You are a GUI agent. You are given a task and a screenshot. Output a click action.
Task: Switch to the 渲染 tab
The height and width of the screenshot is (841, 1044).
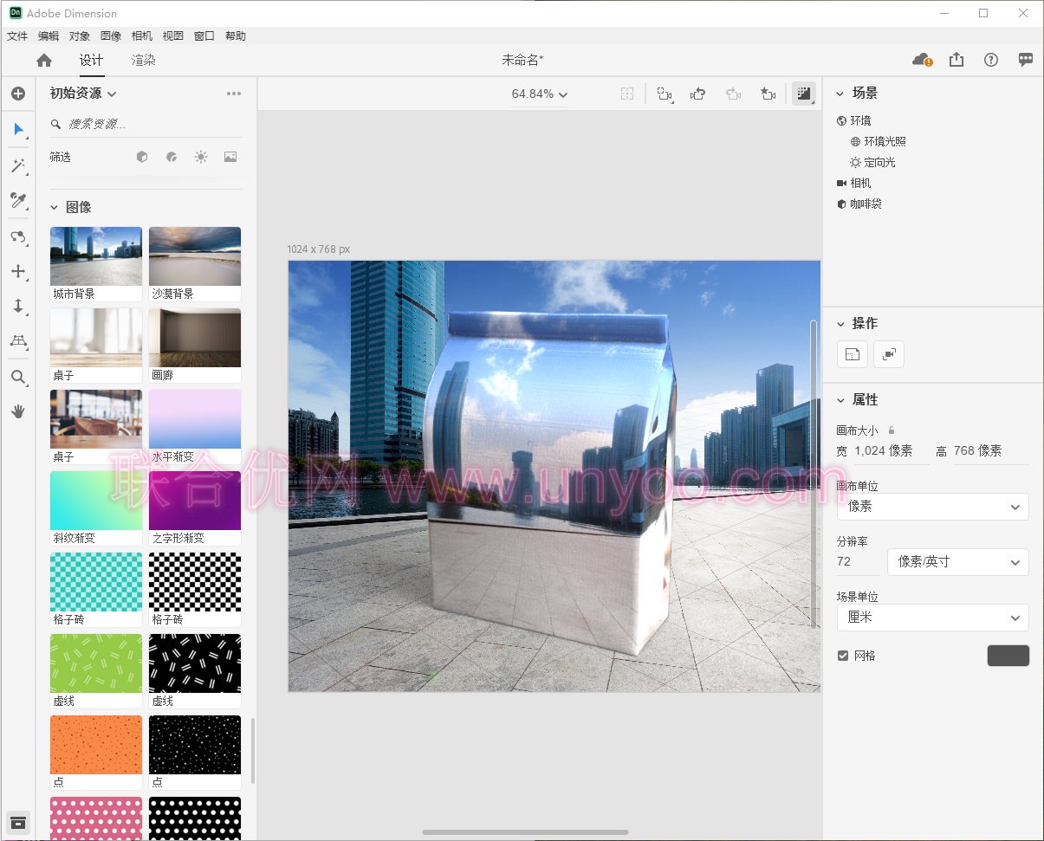144,60
